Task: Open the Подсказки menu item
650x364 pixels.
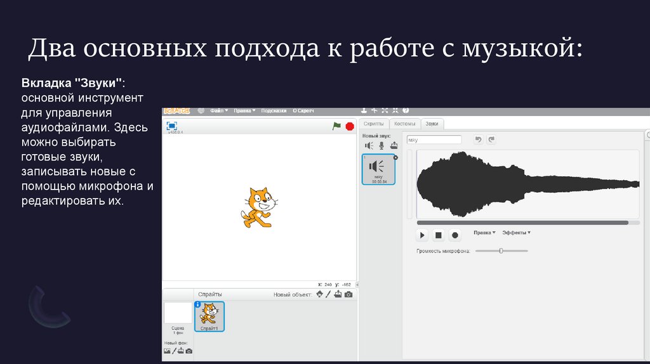Action: [274, 110]
